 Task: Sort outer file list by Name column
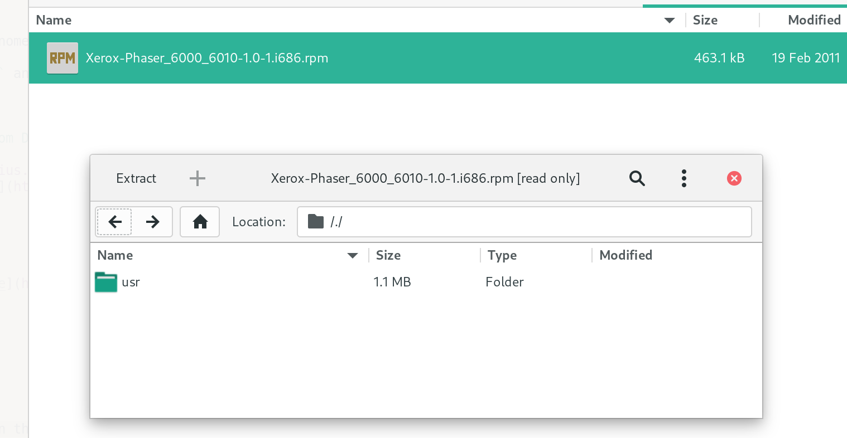[54, 20]
